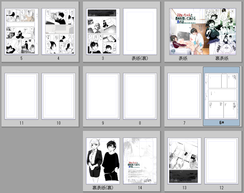244x193 pixels.
Task: Select blank page 7 thumbnail
Action: tap(184, 96)
